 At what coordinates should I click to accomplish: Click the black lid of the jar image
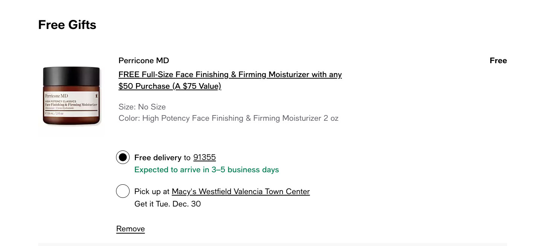pos(72,78)
